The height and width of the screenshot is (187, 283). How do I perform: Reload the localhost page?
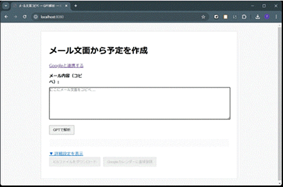point(25,17)
